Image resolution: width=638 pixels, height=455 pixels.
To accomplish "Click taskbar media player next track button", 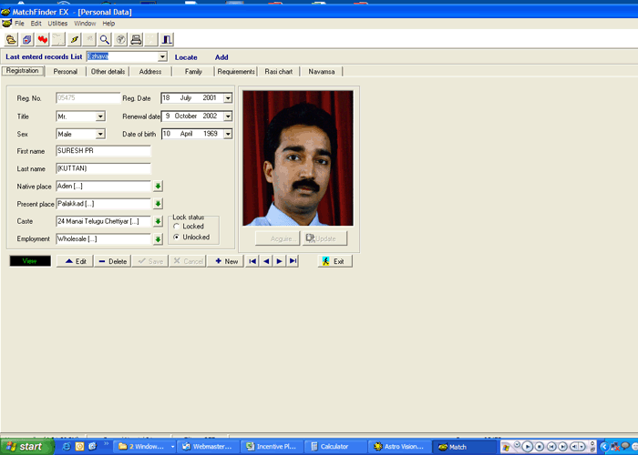I will point(563,447).
